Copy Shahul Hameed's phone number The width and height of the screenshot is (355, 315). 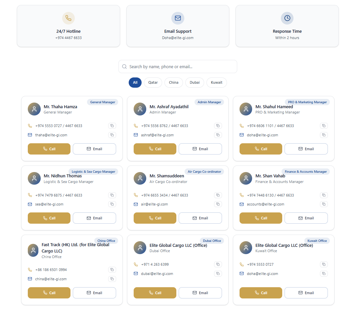(x=324, y=126)
